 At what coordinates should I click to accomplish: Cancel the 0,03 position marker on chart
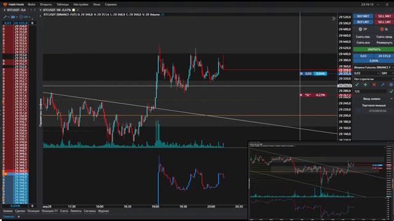point(301,74)
